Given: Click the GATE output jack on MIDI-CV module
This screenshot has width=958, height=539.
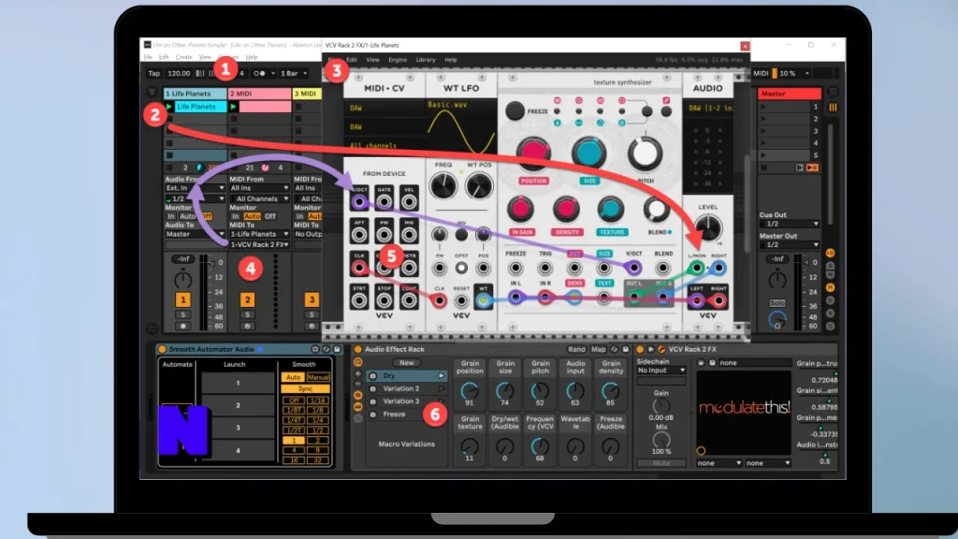Looking at the screenshot, I should pyautogui.click(x=384, y=202).
